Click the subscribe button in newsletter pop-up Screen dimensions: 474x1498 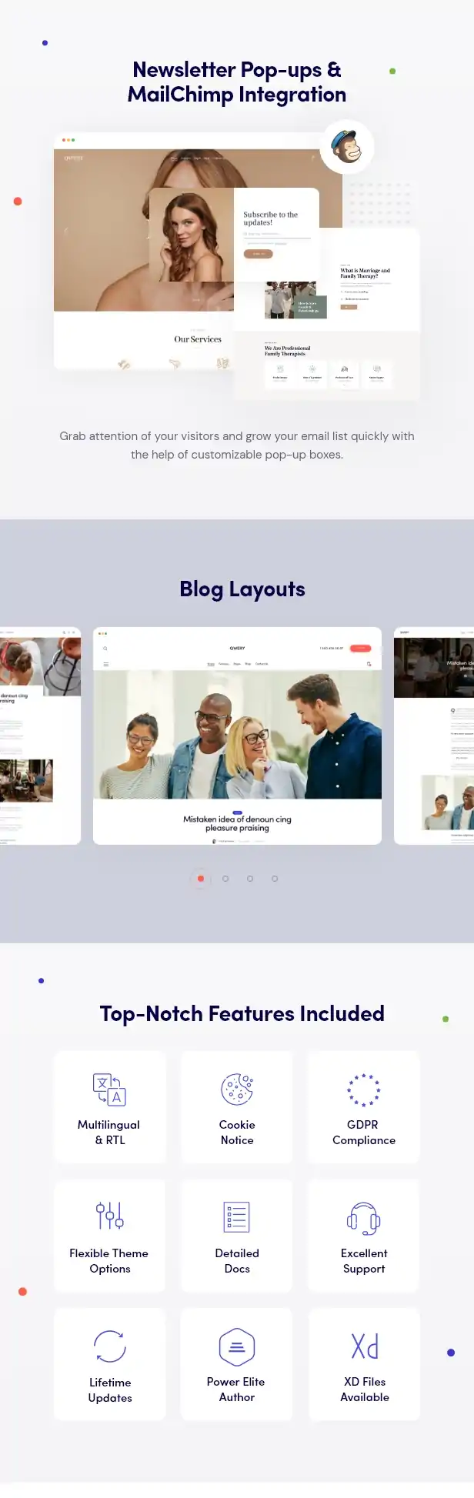(x=259, y=254)
